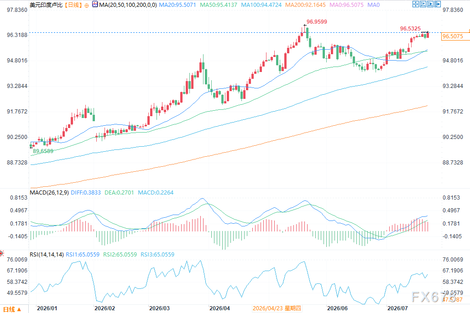
Task: Click the orange circled-plus icon beside 日线
Action: [x=87, y=5]
